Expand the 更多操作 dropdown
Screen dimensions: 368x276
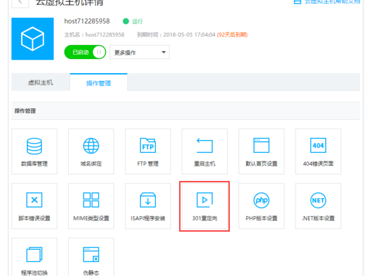coord(140,52)
